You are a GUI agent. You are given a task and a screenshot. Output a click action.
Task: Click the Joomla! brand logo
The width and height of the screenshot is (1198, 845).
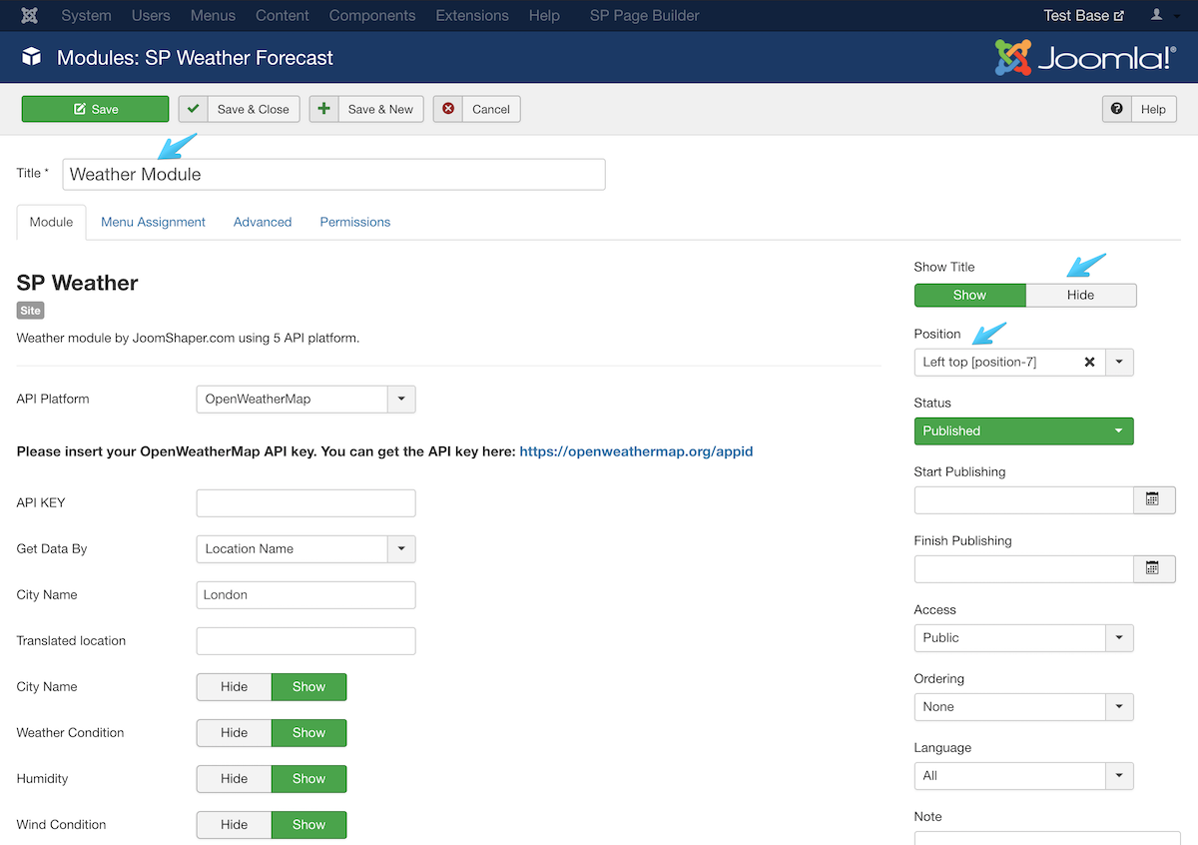coord(1085,58)
